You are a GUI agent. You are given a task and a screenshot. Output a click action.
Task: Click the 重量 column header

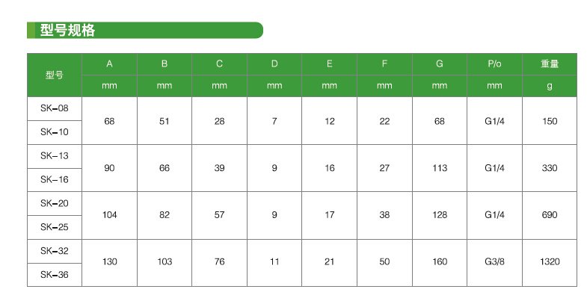click(550, 64)
